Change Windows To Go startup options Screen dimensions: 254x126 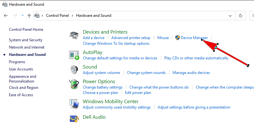click(116, 43)
